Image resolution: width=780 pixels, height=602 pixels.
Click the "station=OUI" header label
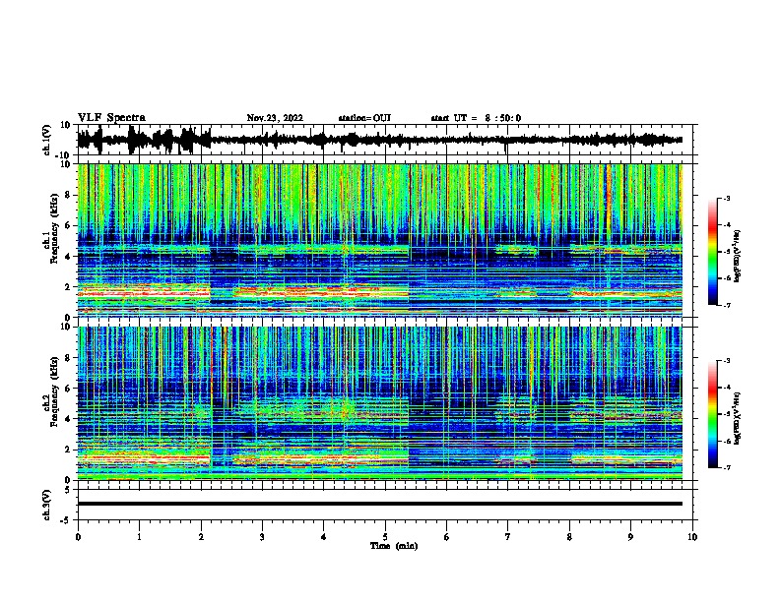point(364,118)
